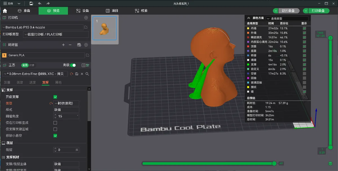Click the X icon next to process preset
Screen dimensions: 338x171
click(x=82, y=74)
